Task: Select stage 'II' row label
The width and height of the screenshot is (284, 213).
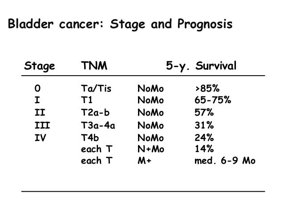Action: click(x=40, y=113)
